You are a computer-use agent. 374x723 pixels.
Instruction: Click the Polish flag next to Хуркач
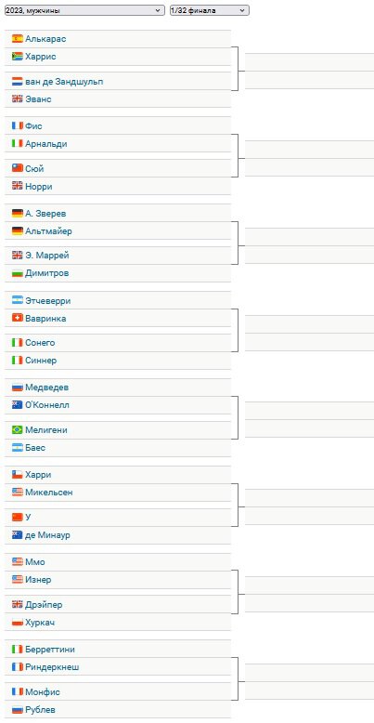[18, 623]
